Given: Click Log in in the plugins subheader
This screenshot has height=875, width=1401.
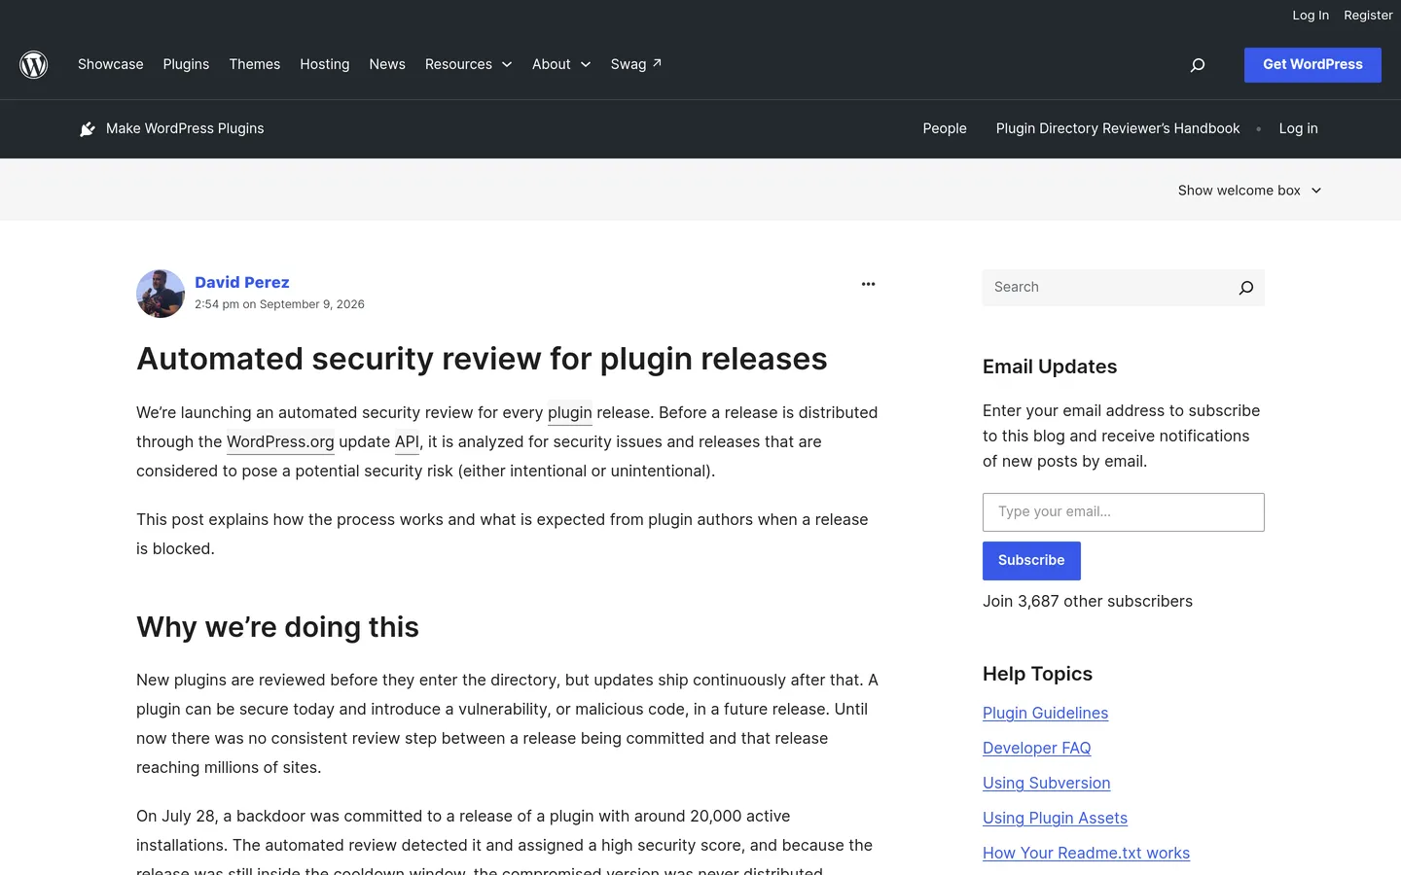Looking at the screenshot, I should 1299,128.
